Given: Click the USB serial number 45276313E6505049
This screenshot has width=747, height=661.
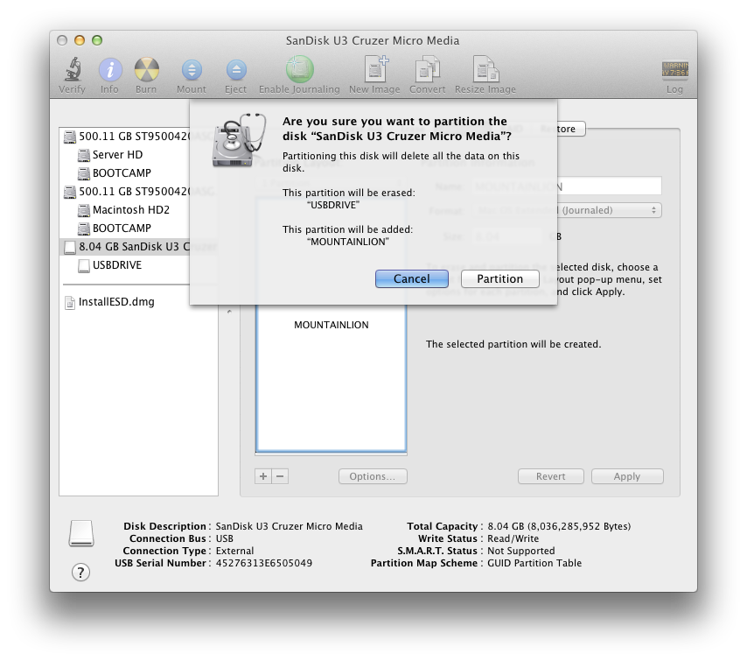Looking at the screenshot, I should 264,563.
